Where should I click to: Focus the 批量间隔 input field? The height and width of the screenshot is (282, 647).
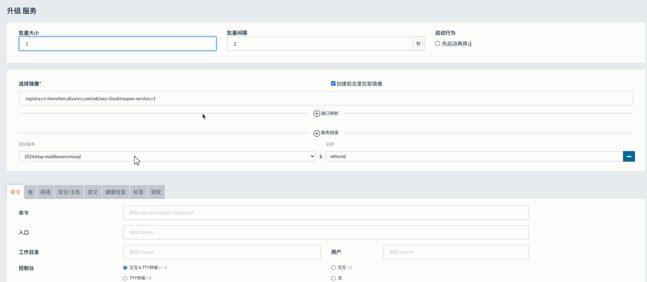(x=320, y=44)
